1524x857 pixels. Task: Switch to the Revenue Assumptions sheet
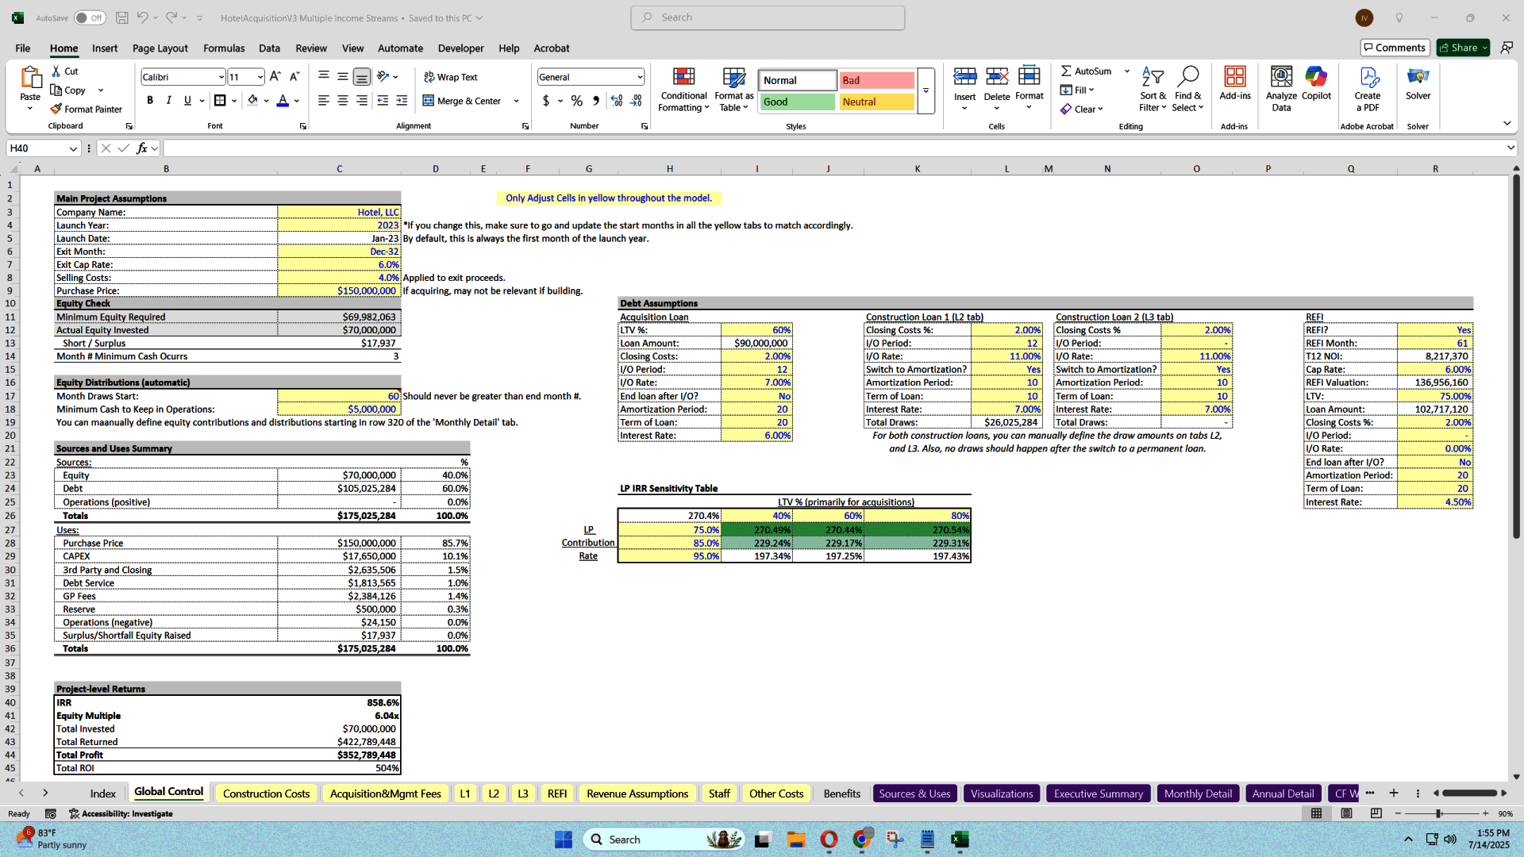click(637, 794)
